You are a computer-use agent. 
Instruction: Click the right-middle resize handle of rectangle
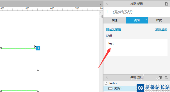(x=38, y=69)
